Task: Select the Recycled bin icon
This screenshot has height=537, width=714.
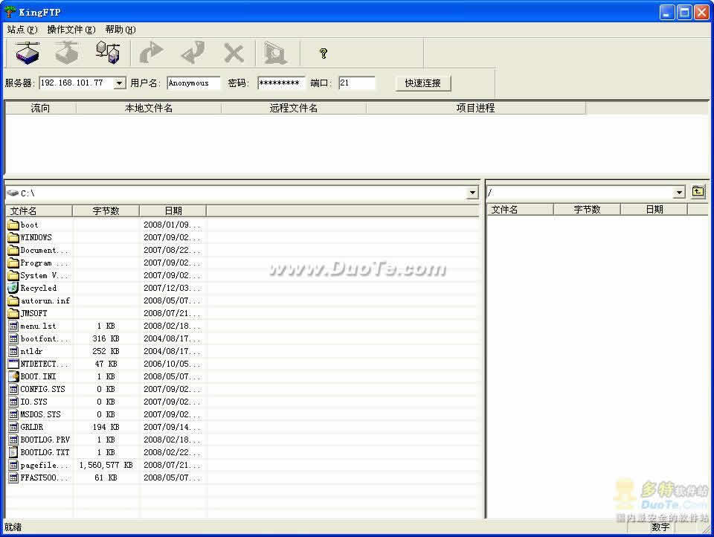Action: pyautogui.click(x=13, y=289)
